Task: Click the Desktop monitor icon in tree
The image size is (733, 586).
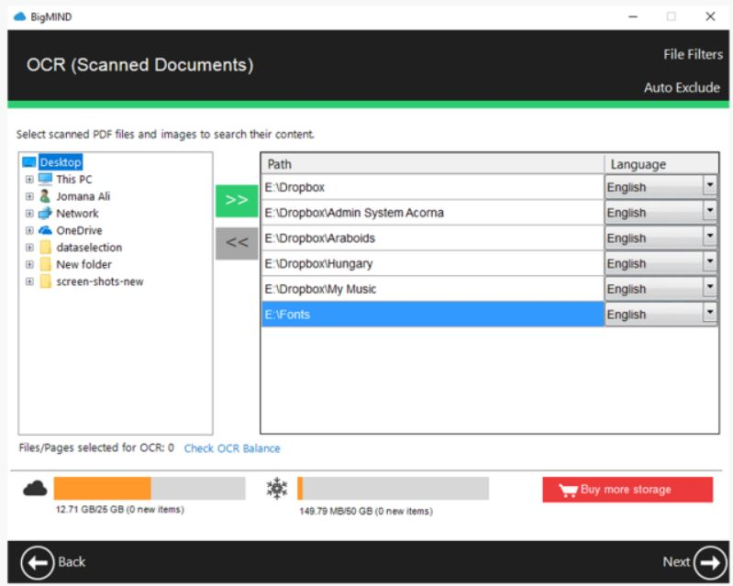Action: [x=29, y=162]
